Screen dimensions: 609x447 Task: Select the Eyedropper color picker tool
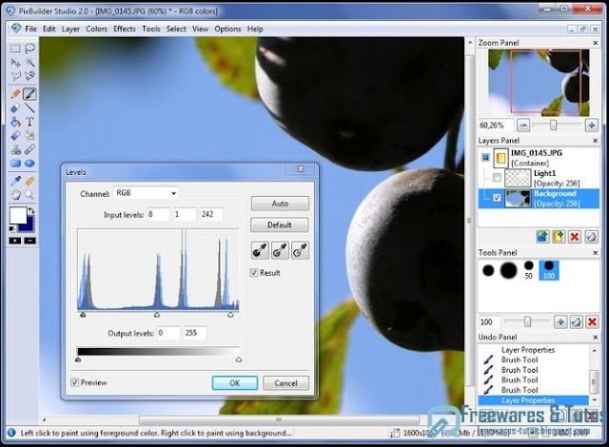15,181
